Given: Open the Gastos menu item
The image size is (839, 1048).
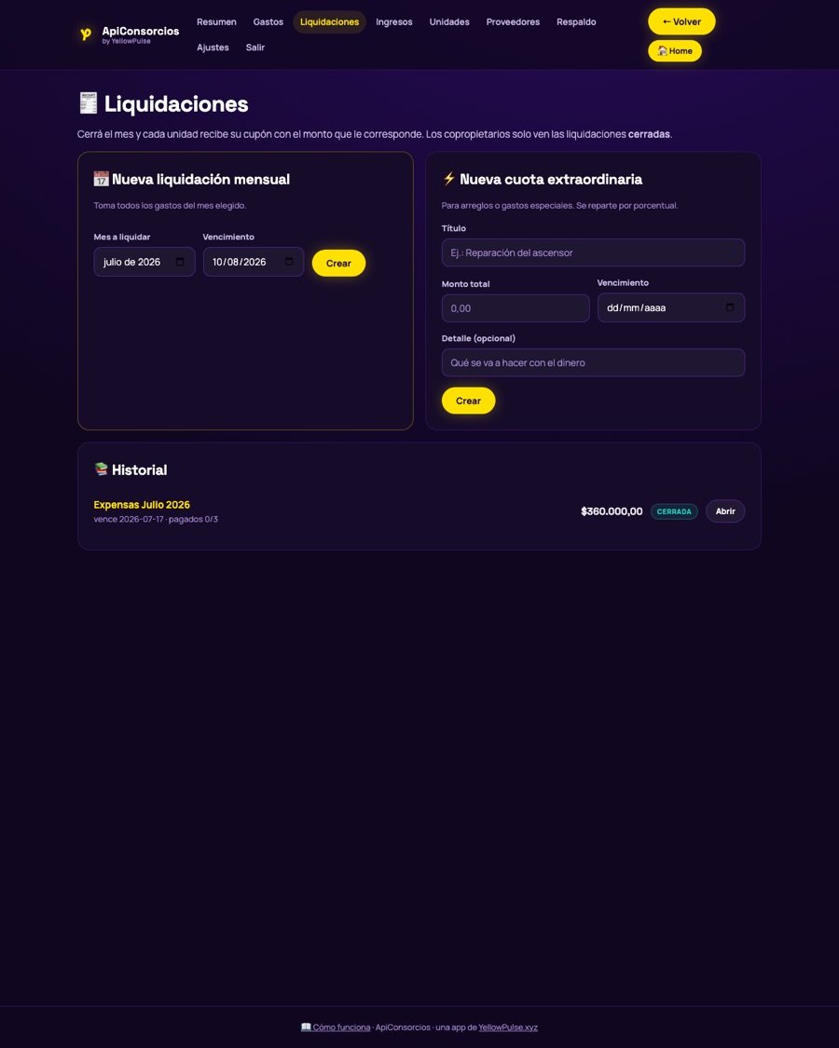Looking at the screenshot, I should [x=268, y=22].
